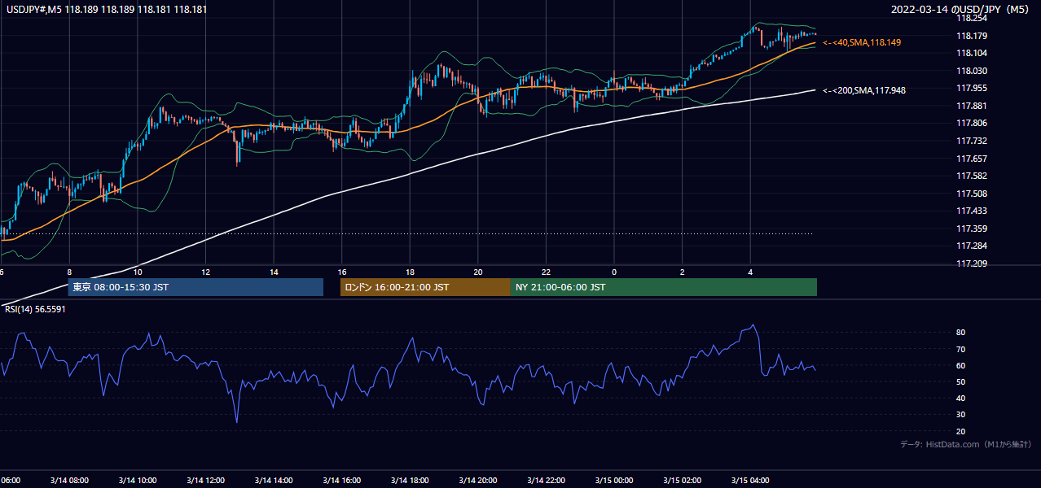Image resolution: width=1041 pixels, height=488 pixels.
Task: Click price axis value 117.582
Action: tap(972, 176)
